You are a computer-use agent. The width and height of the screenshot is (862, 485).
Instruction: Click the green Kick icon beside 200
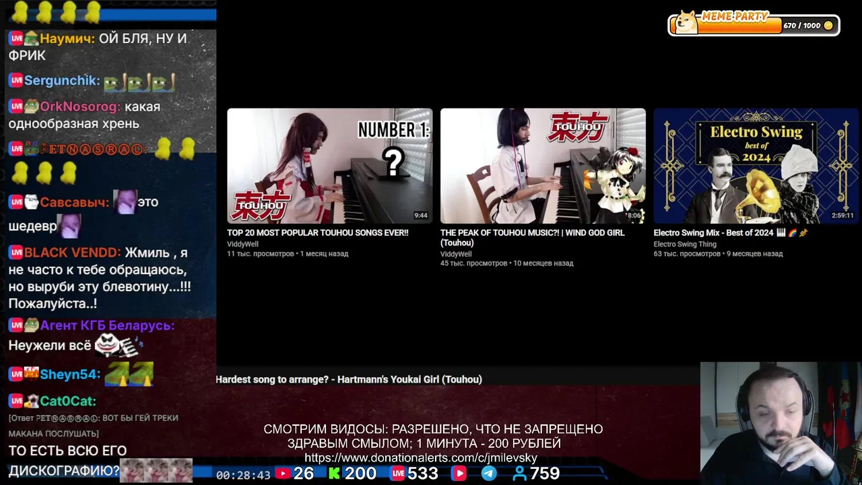(334, 474)
